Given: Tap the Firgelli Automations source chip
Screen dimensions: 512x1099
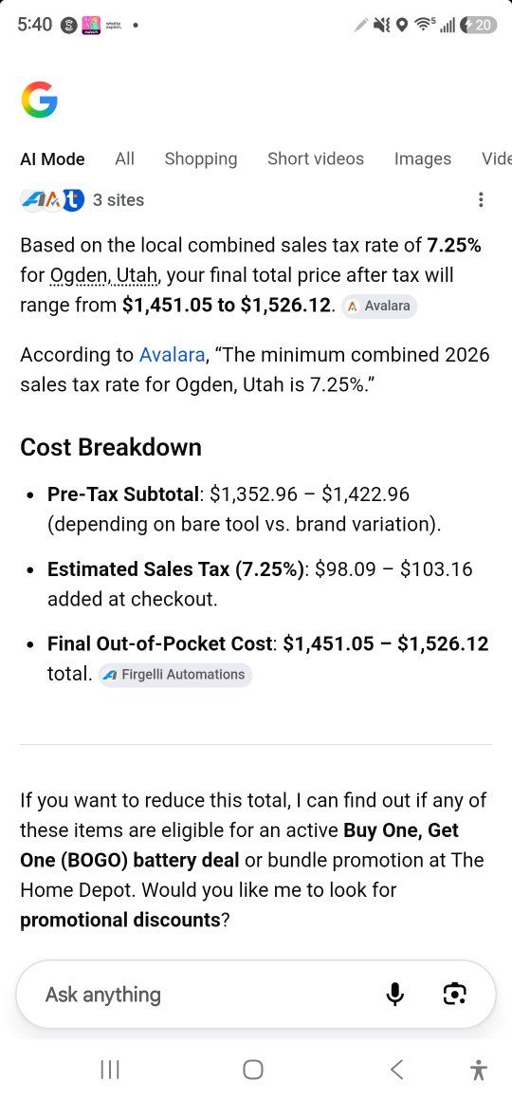Looking at the screenshot, I should [x=175, y=674].
